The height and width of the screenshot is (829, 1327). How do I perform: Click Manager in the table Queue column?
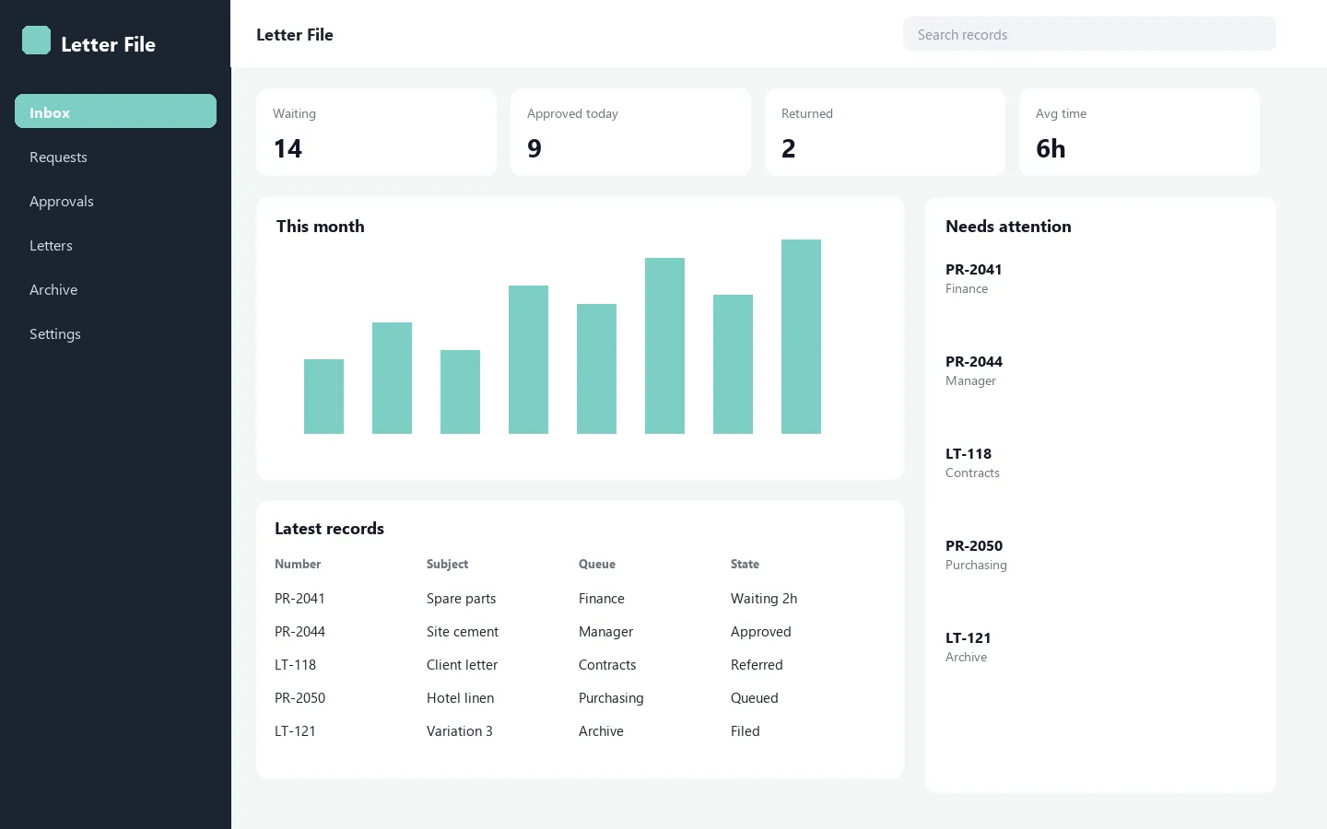[x=605, y=632]
